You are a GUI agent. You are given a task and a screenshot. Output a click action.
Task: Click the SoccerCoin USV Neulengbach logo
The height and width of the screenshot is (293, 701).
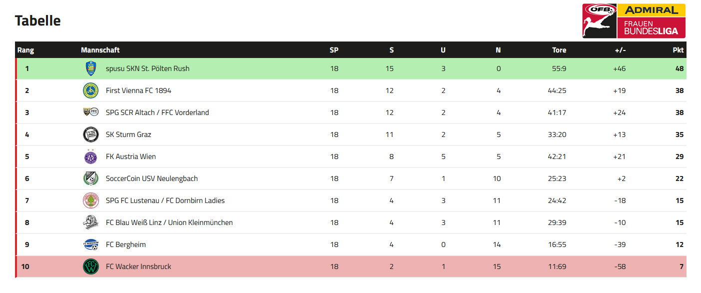pos(90,178)
